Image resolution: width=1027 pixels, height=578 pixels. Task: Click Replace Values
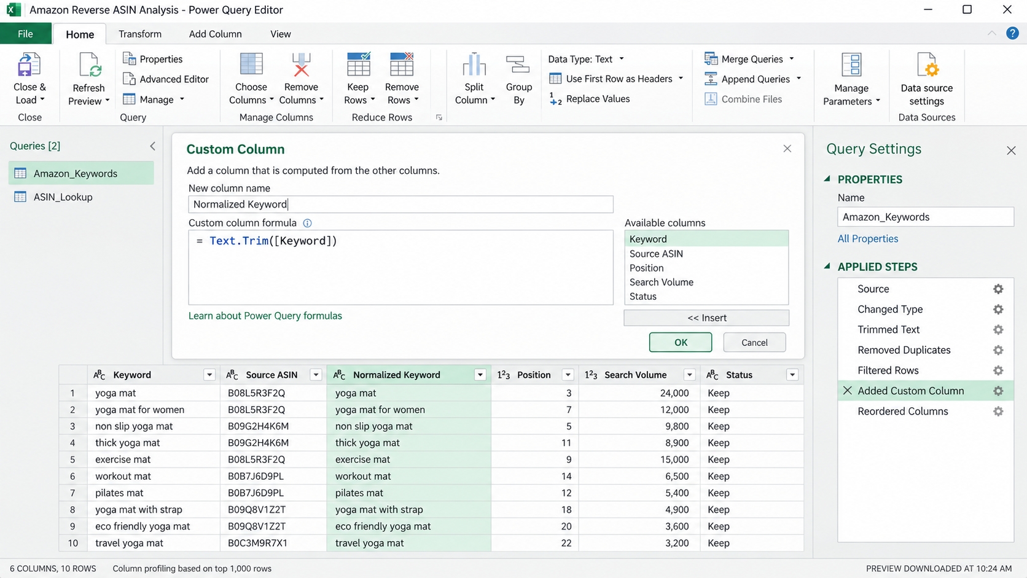tap(590, 99)
